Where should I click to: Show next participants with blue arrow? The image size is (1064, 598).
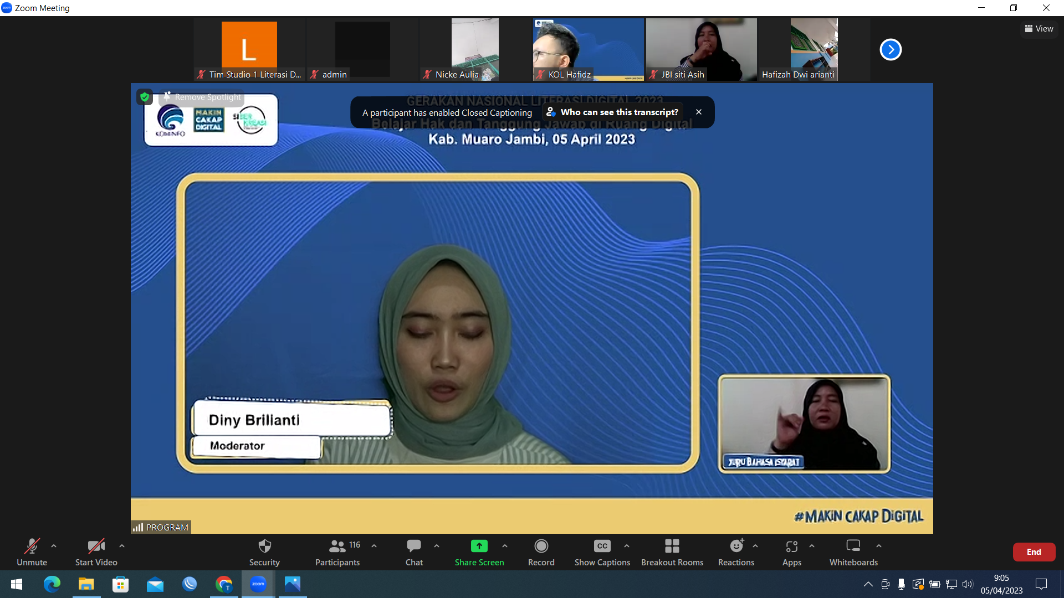pyautogui.click(x=891, y=50)
